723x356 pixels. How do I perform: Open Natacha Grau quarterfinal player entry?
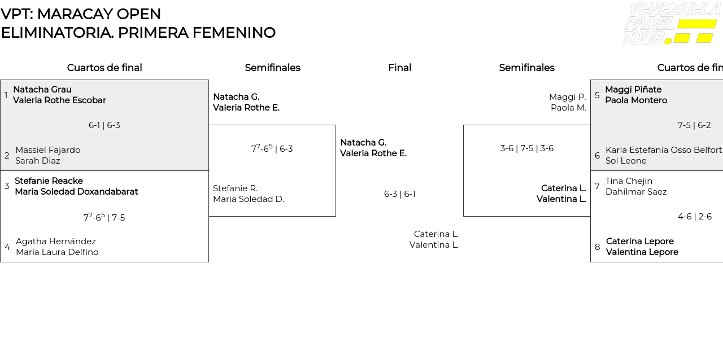[59, 95]
